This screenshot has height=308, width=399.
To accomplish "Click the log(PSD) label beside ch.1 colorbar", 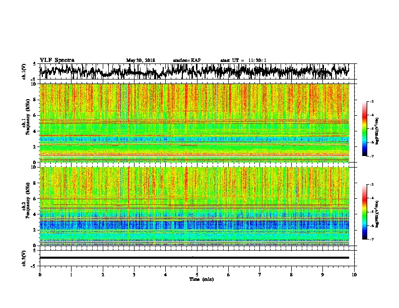I will click(x=377, y=131).
